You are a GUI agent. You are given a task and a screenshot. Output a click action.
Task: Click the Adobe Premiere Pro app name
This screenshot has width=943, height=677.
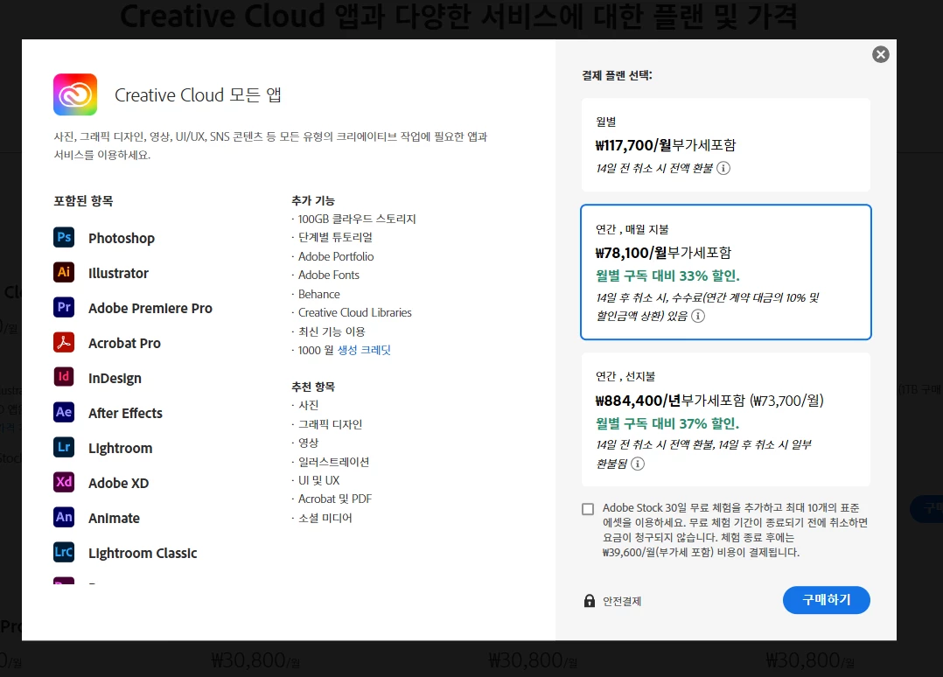coord(150,308)
